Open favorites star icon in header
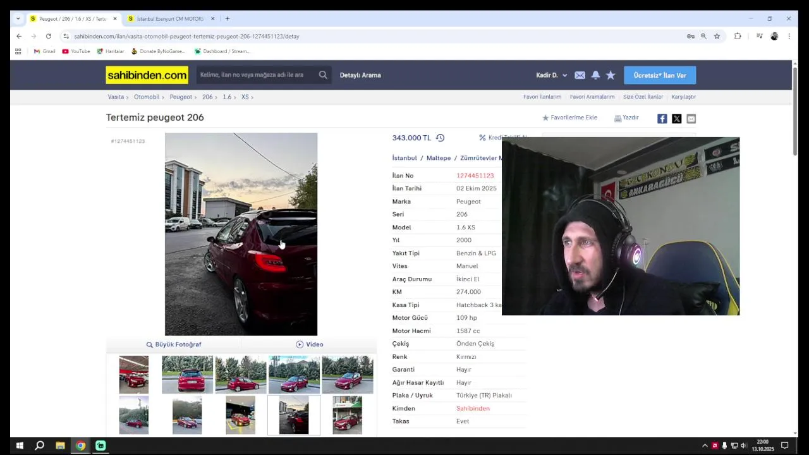The image size is (809, 455). [611, 75]
